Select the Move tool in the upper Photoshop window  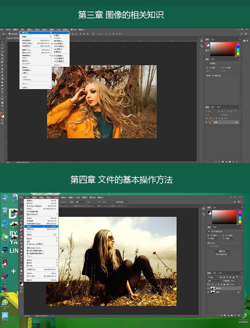click(x=2, y=42)
